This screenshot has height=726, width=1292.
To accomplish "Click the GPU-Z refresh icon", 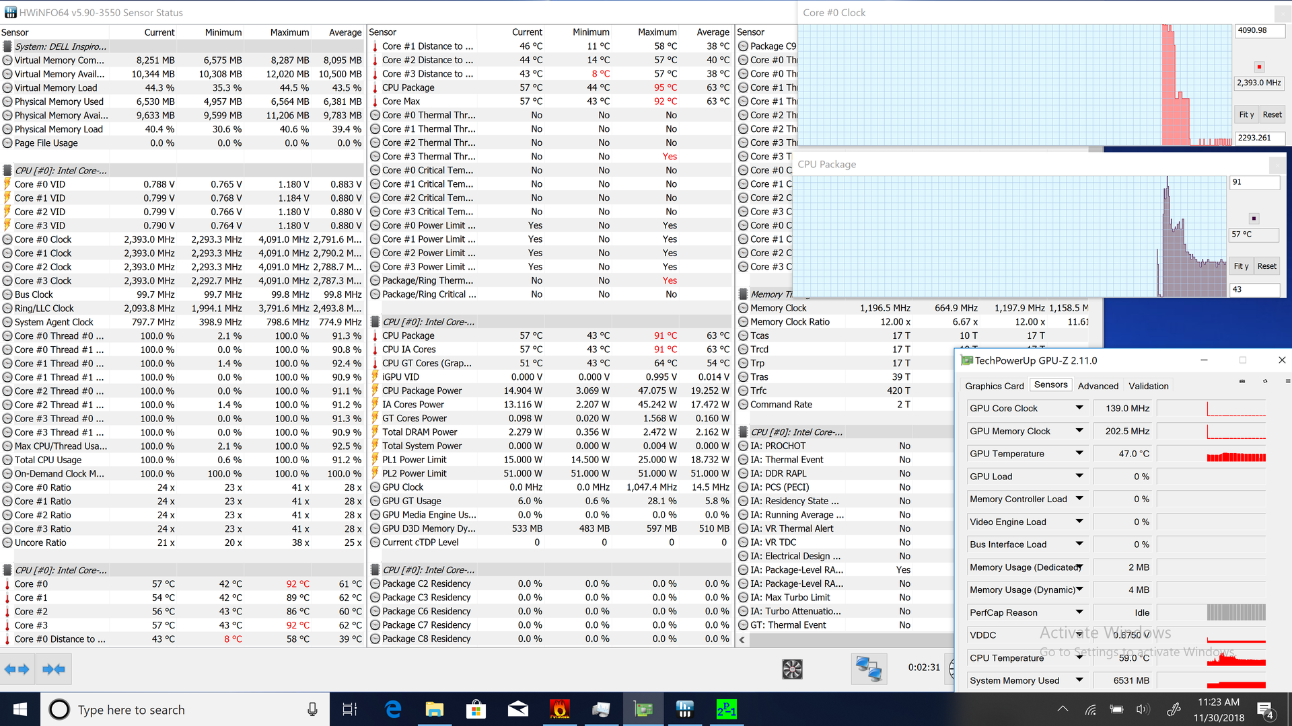I will click(1265, 382).
